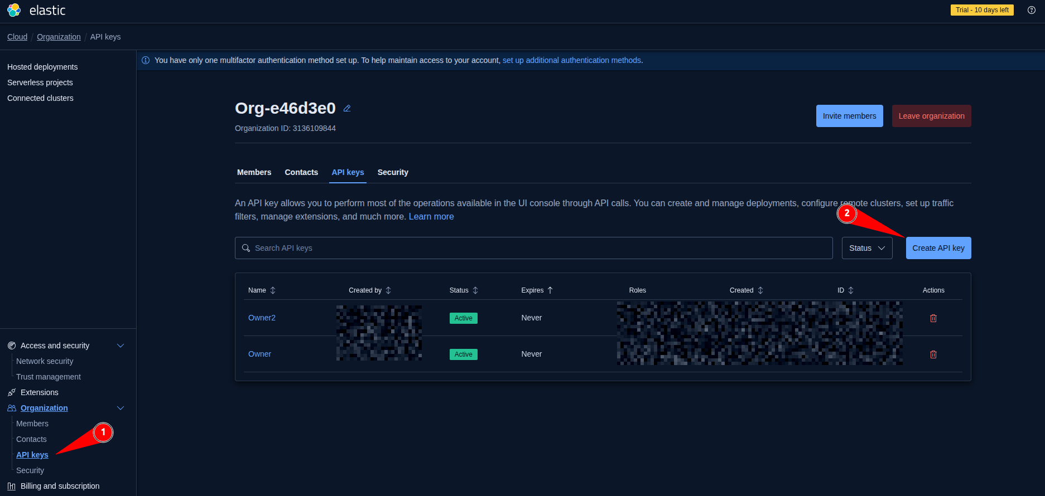The image size is (1045, 496).
Task: Sort table by Status column arrows
Action: (x=475, y=290)
